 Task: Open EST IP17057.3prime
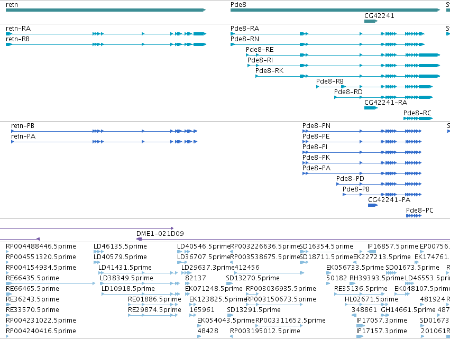coord(382,320)
